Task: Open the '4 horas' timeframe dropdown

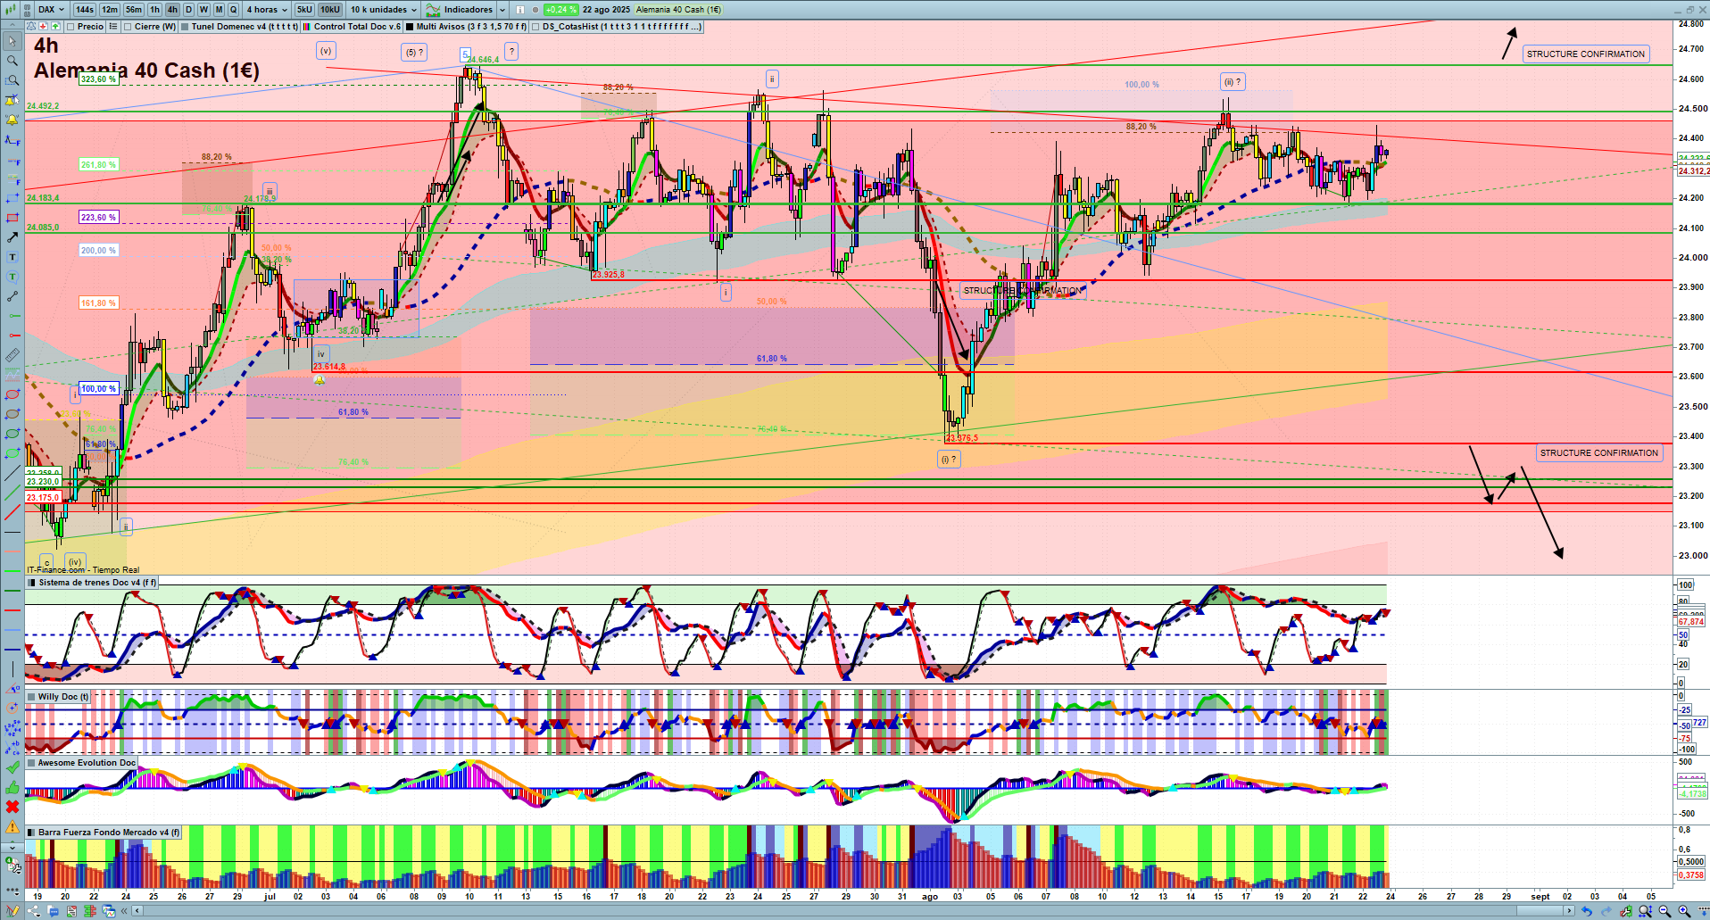Action: [267, 10]
